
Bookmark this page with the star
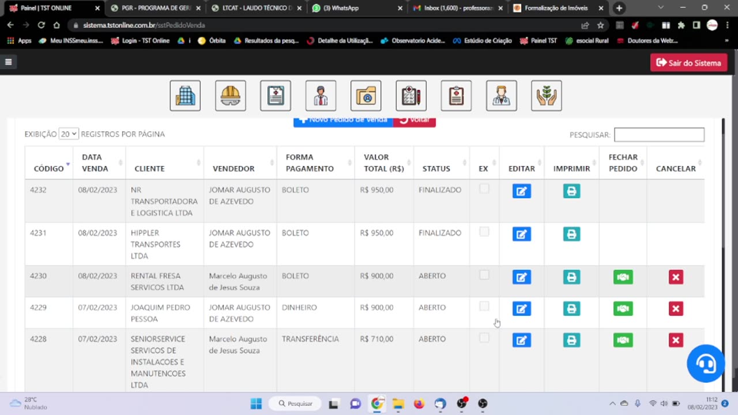(x=600, y=25)
